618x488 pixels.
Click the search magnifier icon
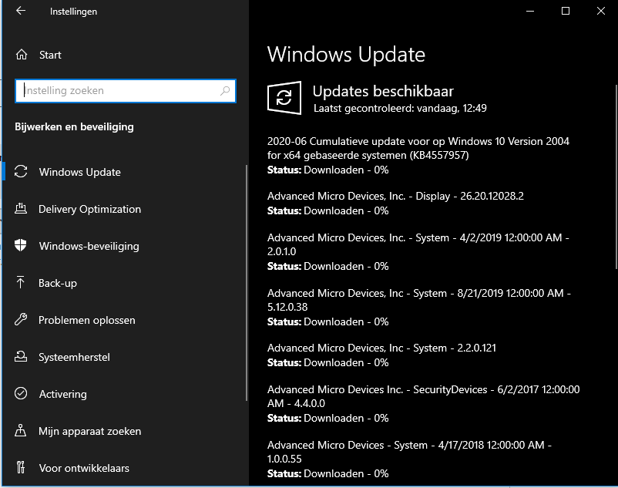(x=225, y=91)
